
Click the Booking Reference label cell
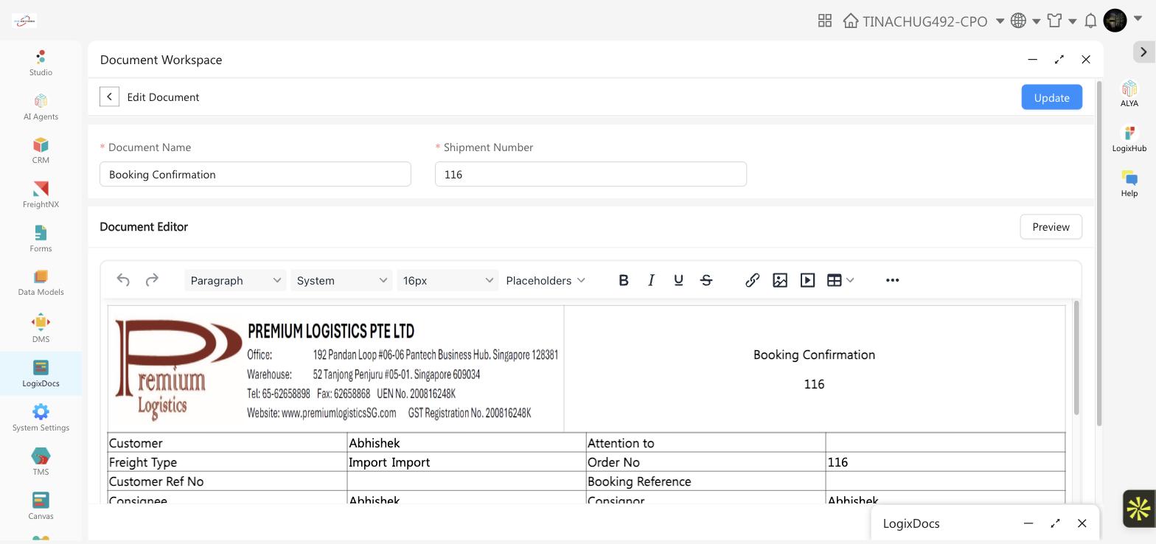(706, 481)
